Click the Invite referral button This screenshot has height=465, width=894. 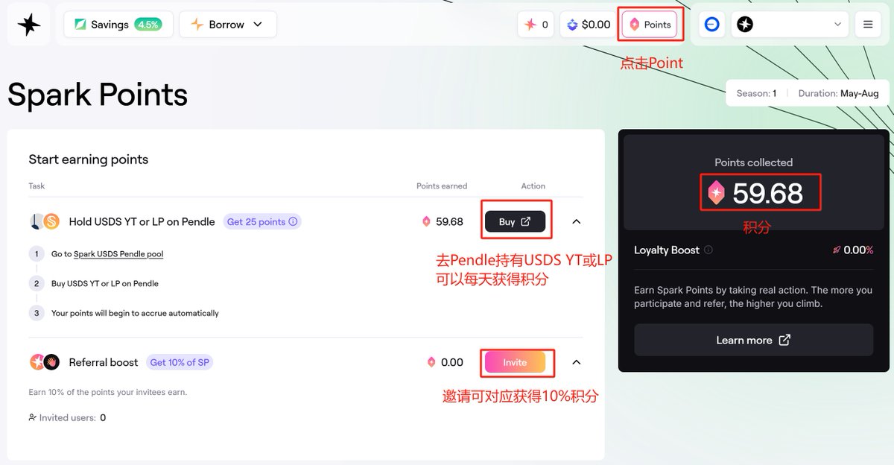[515, 362]
